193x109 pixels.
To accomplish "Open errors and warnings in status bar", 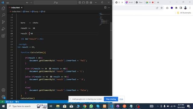I will (10, 102).
